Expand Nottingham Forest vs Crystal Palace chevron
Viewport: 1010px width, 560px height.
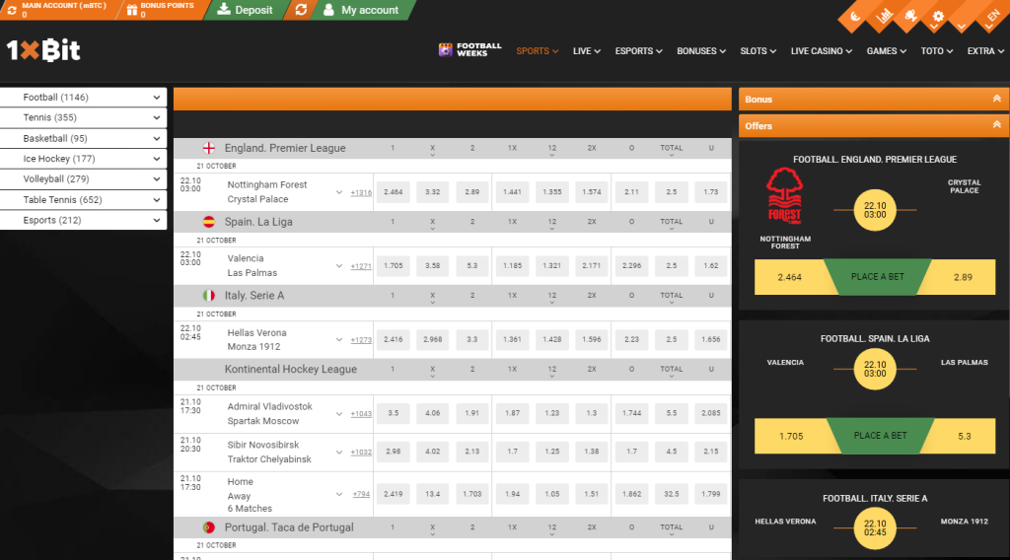click(x=339, y=192)
